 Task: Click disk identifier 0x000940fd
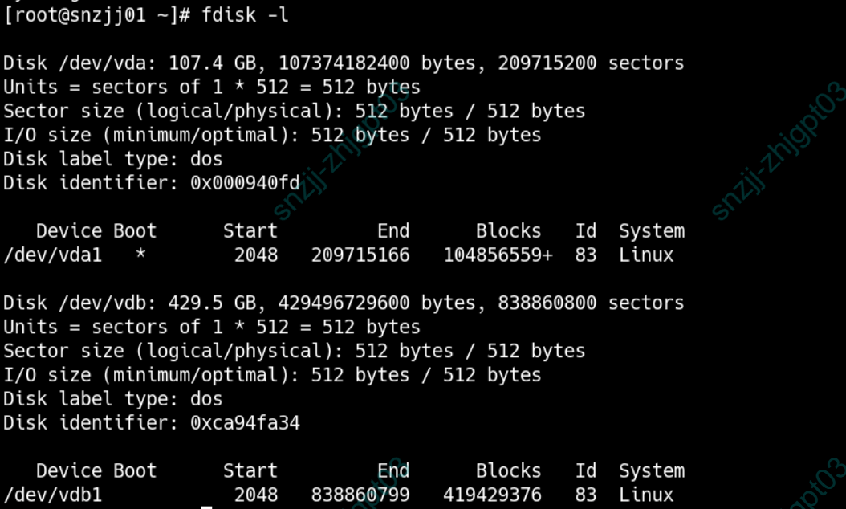[245, 183]
